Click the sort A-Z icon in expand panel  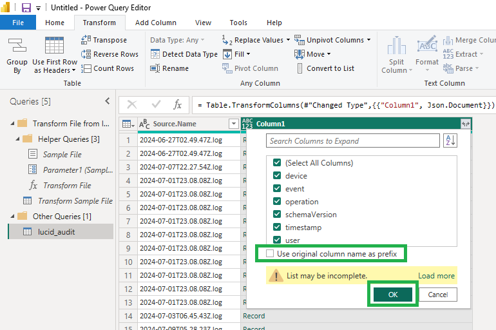450,140
